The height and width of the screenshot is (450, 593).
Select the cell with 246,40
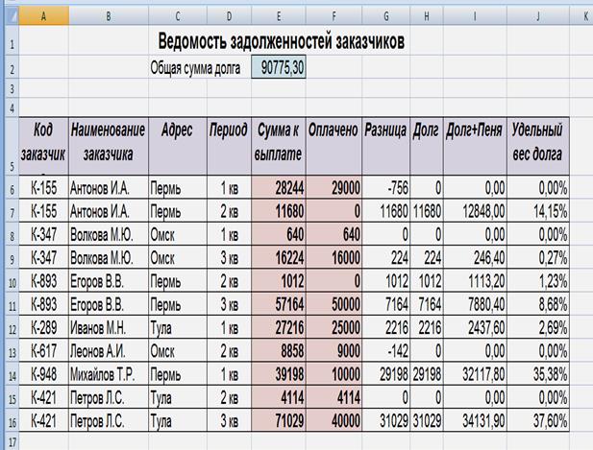tap(475, 257)
